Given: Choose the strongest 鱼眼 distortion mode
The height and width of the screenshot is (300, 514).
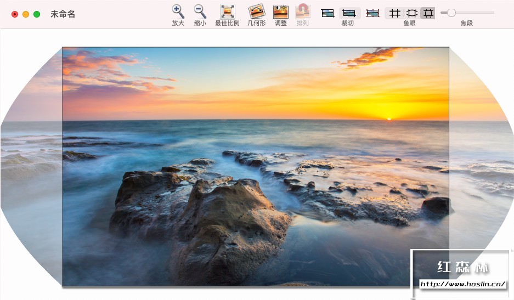Looking at the screenshot, I should [428, 13].
